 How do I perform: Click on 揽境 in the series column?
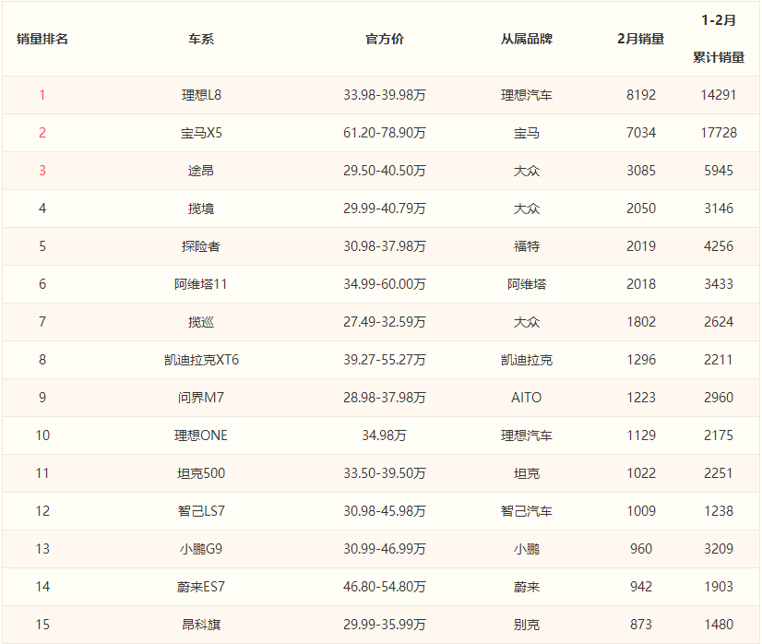point(201,209)
